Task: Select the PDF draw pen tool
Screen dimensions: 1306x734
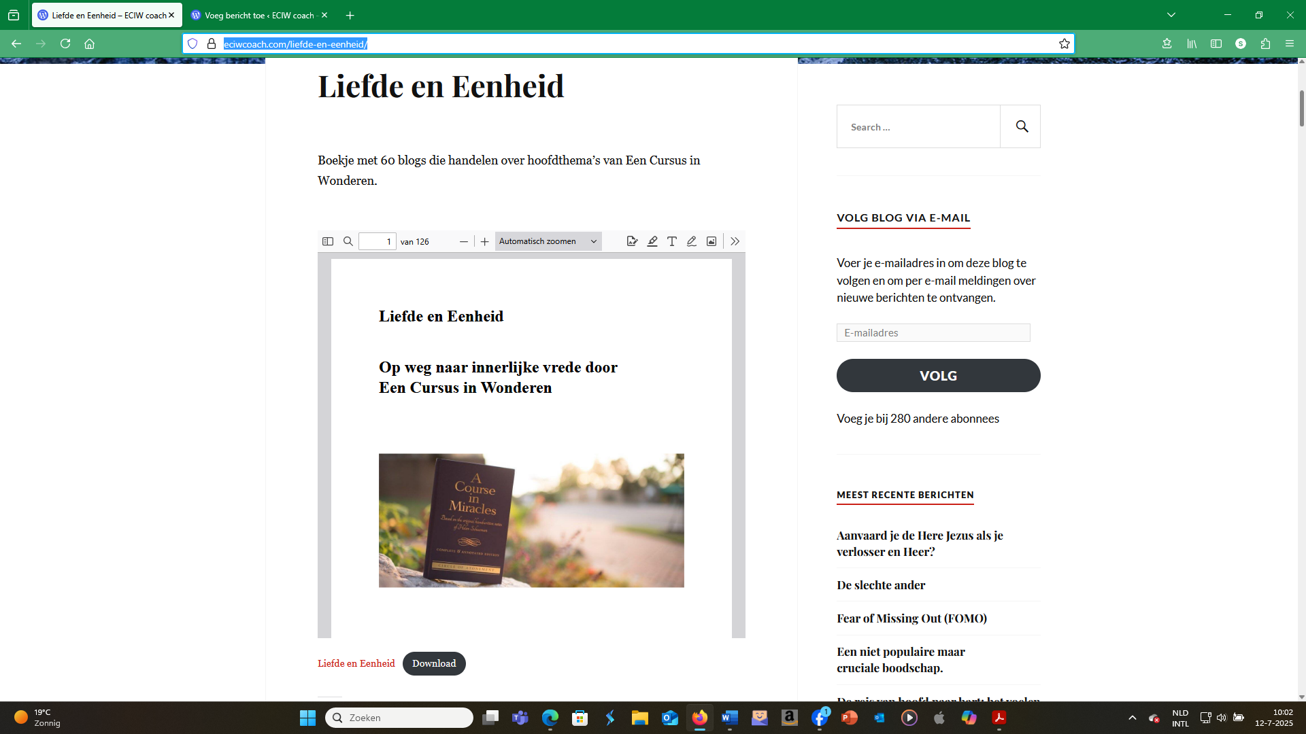Action: (691, 241)
